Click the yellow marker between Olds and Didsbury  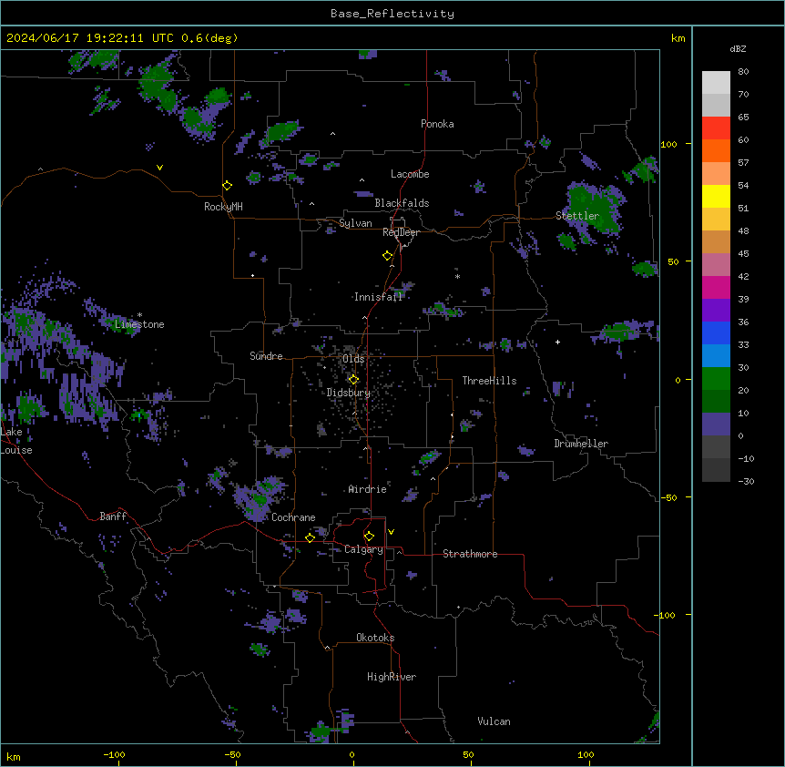click(353, 380)
